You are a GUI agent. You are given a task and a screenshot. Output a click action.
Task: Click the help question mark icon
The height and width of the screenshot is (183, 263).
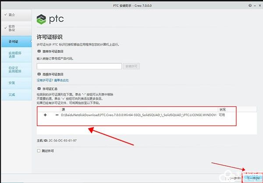[x=250, y=6]
